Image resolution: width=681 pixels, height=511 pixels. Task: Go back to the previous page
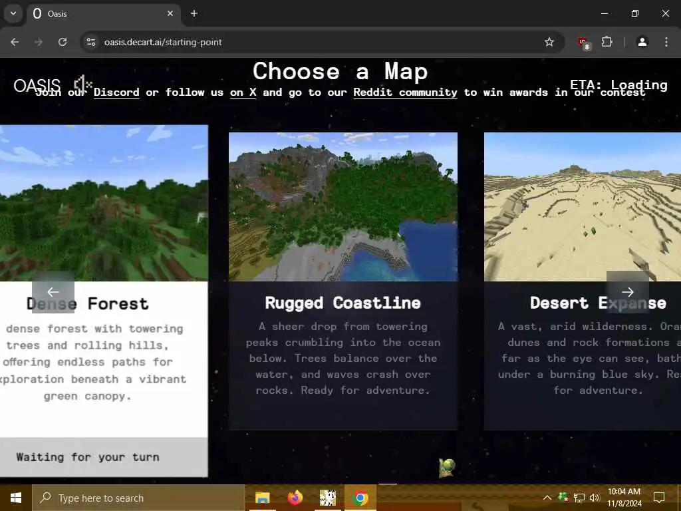15,42
